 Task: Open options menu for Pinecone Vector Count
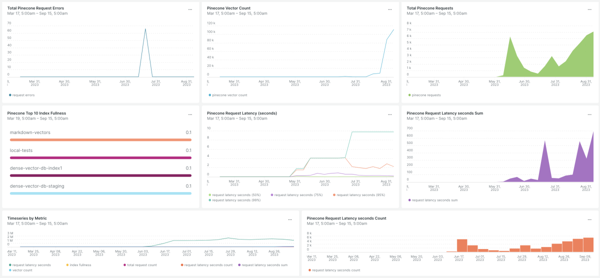[390, 9]
